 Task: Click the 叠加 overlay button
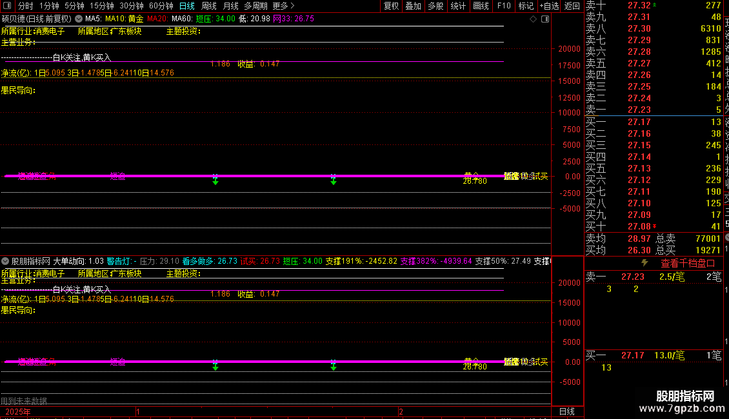413,6
